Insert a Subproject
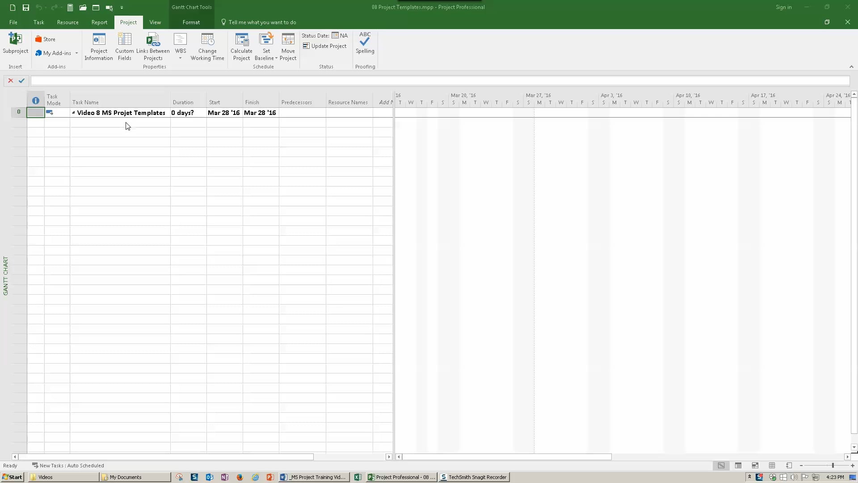Image resolution: width=858 pixels, height=483 pixels. [x=15, y=43]
